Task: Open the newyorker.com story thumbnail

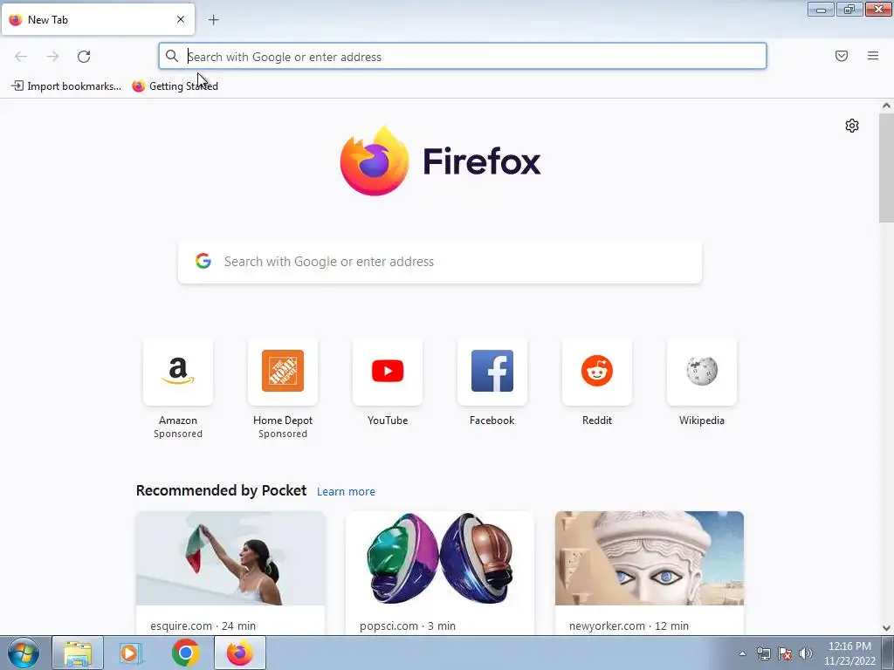Action: [650, 558]
